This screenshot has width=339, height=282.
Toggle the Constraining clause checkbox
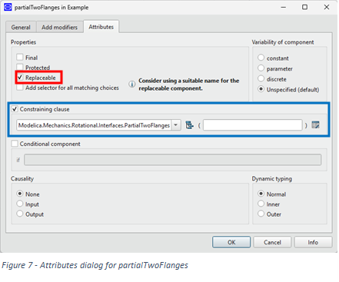pos(15,109)
